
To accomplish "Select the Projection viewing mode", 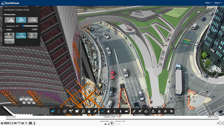I will pyautogui.click(x=33, y=20).
